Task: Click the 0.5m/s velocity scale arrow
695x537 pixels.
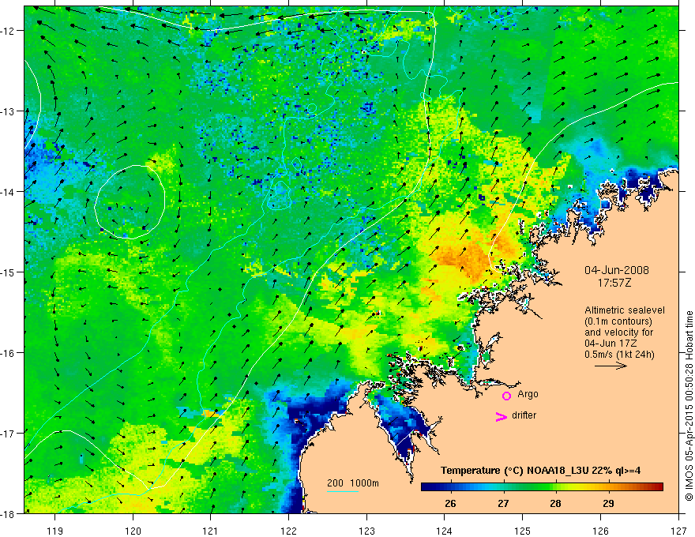Action: 610,366
